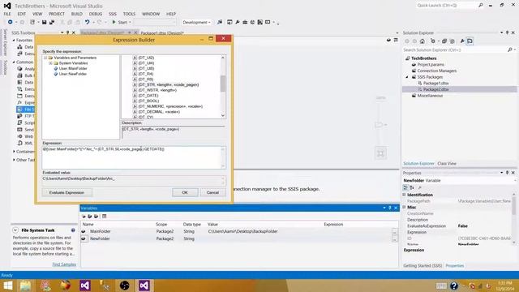Collapse the Variables and Parameters node

pyautogui.click(x=45, y=58)
